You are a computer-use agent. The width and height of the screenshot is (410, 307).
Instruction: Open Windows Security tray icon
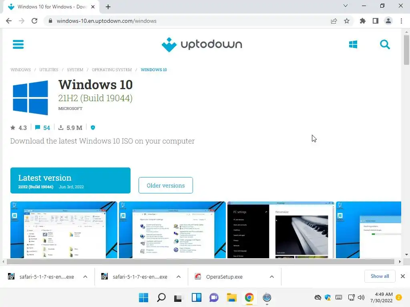pos(328,297)
